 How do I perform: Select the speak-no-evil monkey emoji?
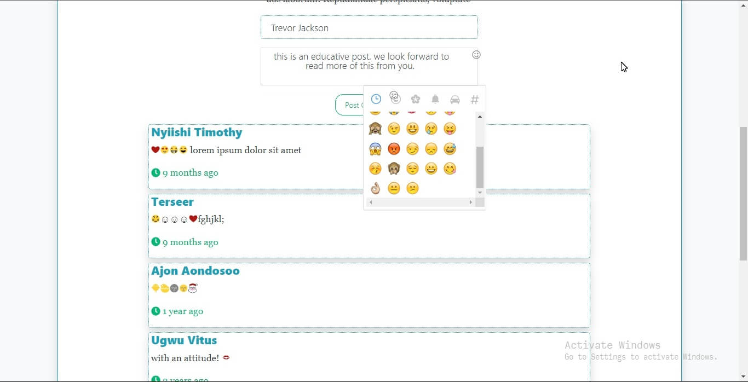tap(394, 169)
